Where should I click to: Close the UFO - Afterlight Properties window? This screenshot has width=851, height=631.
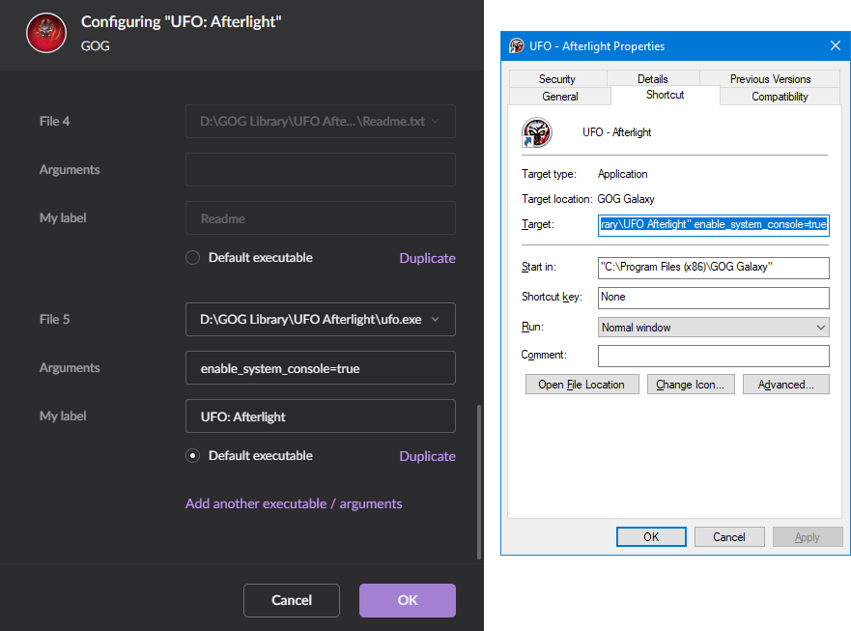click(x=836, y=45)
